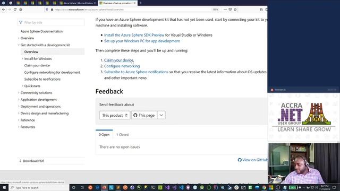Expand Device design and manufacturing section
The width and height of the screenshot is (340, 191).
tap(45, 113)
